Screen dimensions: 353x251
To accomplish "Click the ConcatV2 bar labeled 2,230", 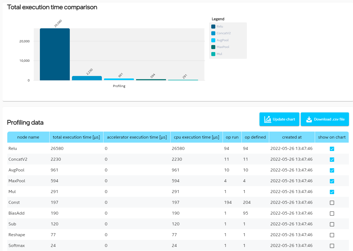I will 87,78.
